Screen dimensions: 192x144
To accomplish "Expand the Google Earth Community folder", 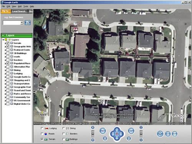I will [5, 77].
